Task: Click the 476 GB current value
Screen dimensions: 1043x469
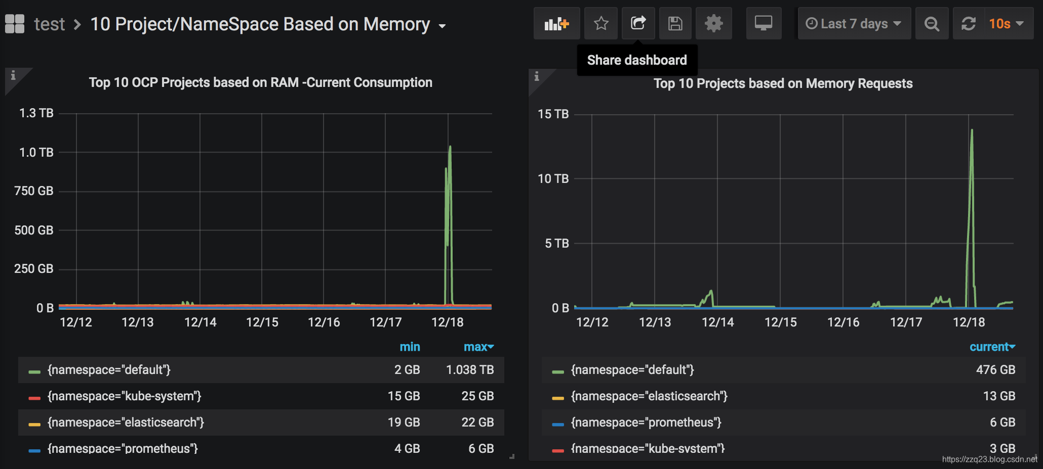Action: pos(995,370)
